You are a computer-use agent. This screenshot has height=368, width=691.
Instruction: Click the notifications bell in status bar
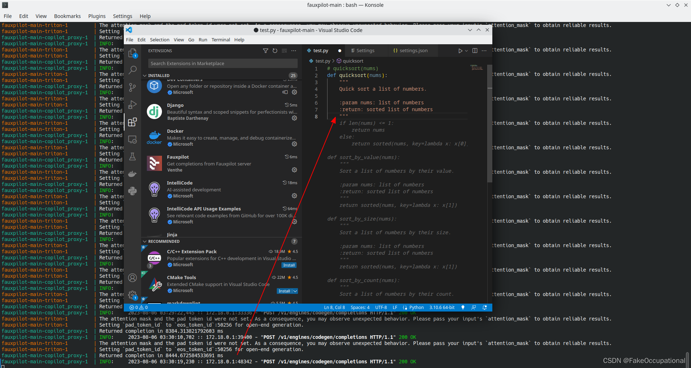[485, 308]
